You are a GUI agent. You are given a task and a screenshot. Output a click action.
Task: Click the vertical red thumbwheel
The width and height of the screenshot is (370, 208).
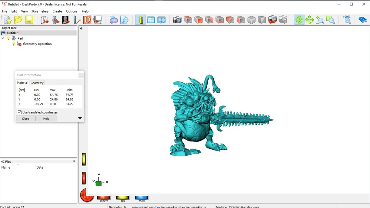(x=84, y=178)
